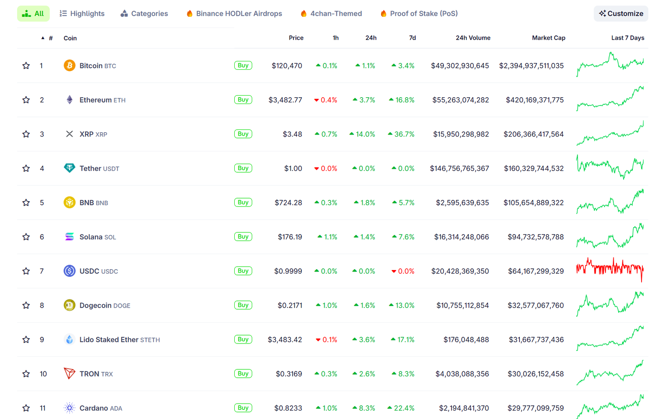Click the Lido Staked Ether logo icon
Screen dimensions: 667x419
pos(69,339)
